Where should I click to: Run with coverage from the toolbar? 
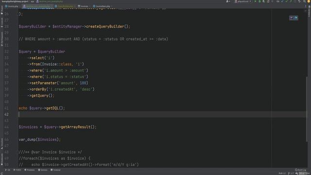tap(264, 1)
